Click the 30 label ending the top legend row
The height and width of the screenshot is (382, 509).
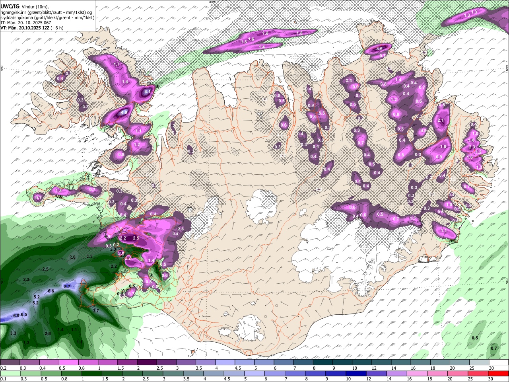point(491,368)
